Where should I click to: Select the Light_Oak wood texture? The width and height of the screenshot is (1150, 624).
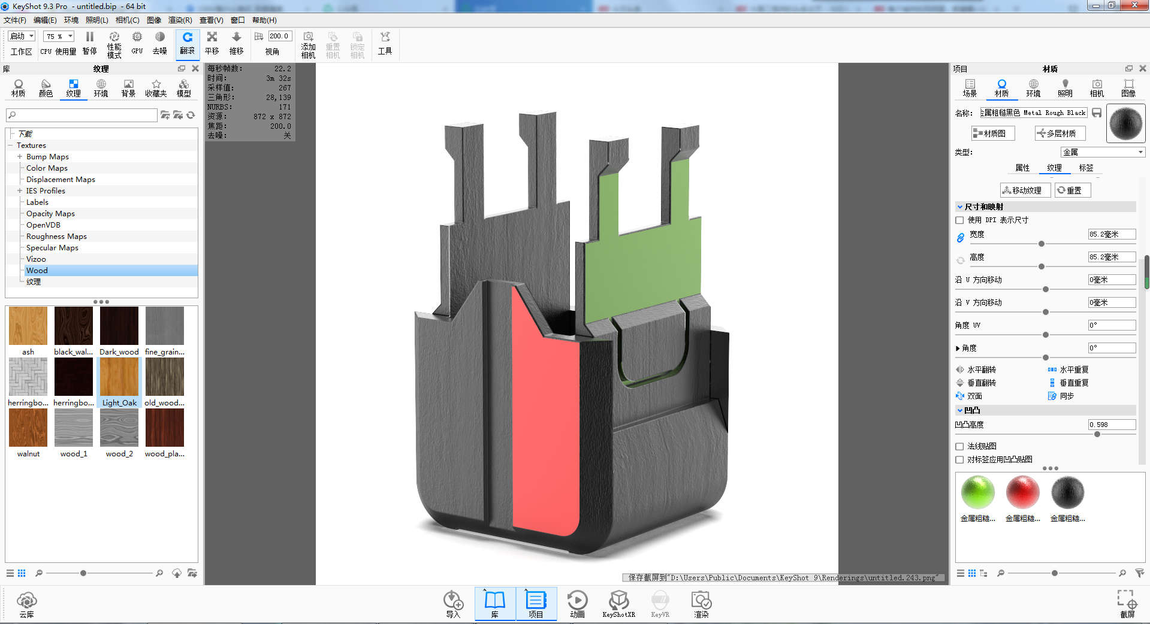coord(119,377)
